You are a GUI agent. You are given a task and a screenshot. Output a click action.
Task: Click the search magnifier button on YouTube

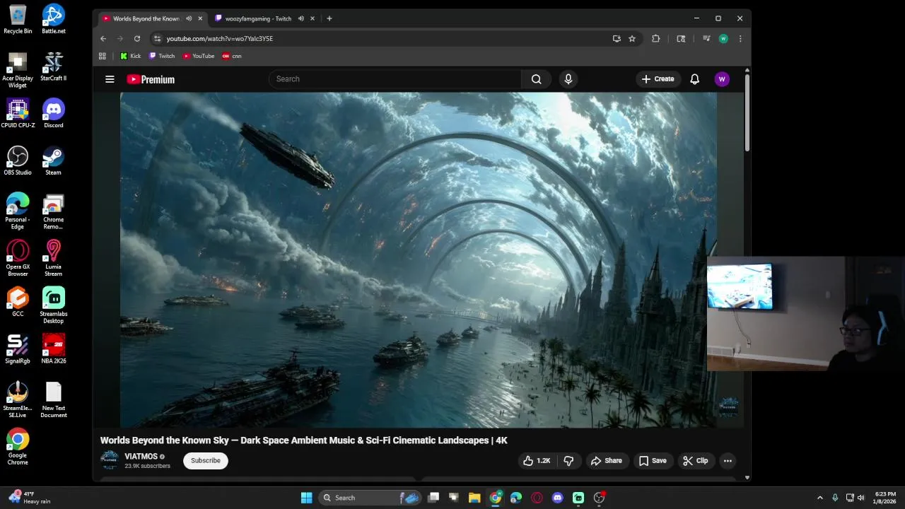pos(537,79)
